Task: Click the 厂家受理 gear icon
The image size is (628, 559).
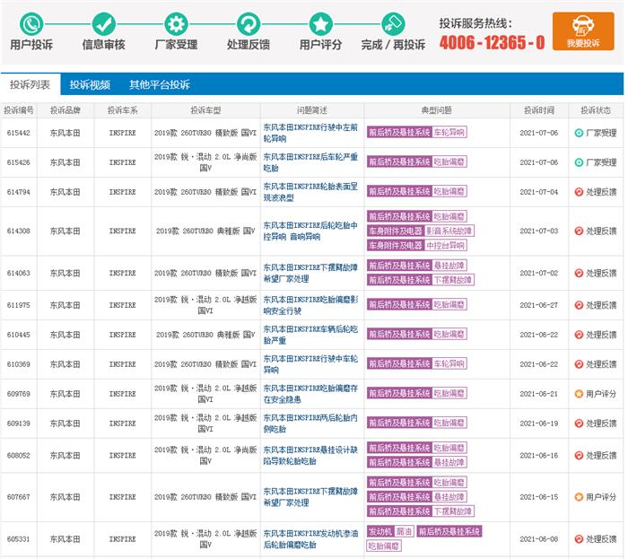Action: (x=176, y=24)
